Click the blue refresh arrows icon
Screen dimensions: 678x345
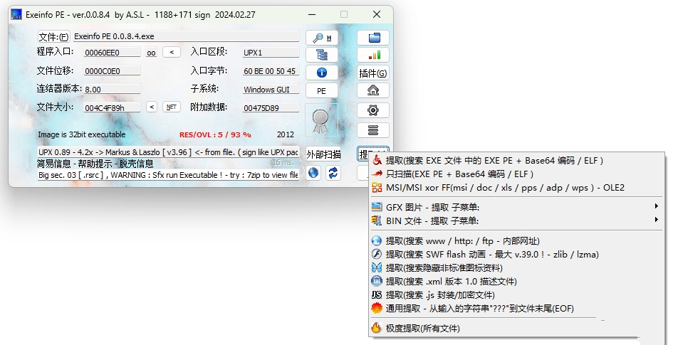point(333,173)
